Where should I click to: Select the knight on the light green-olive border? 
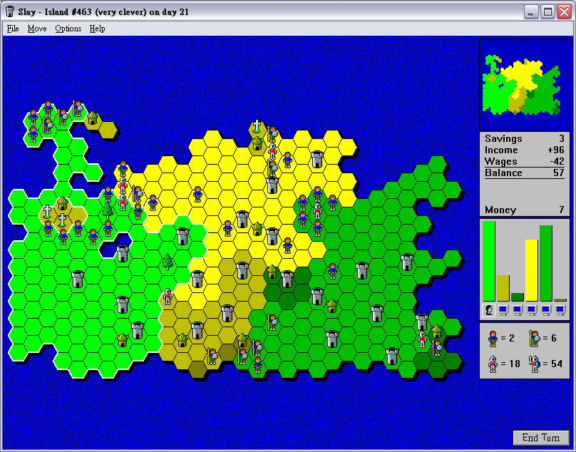[x=168, y=297]
